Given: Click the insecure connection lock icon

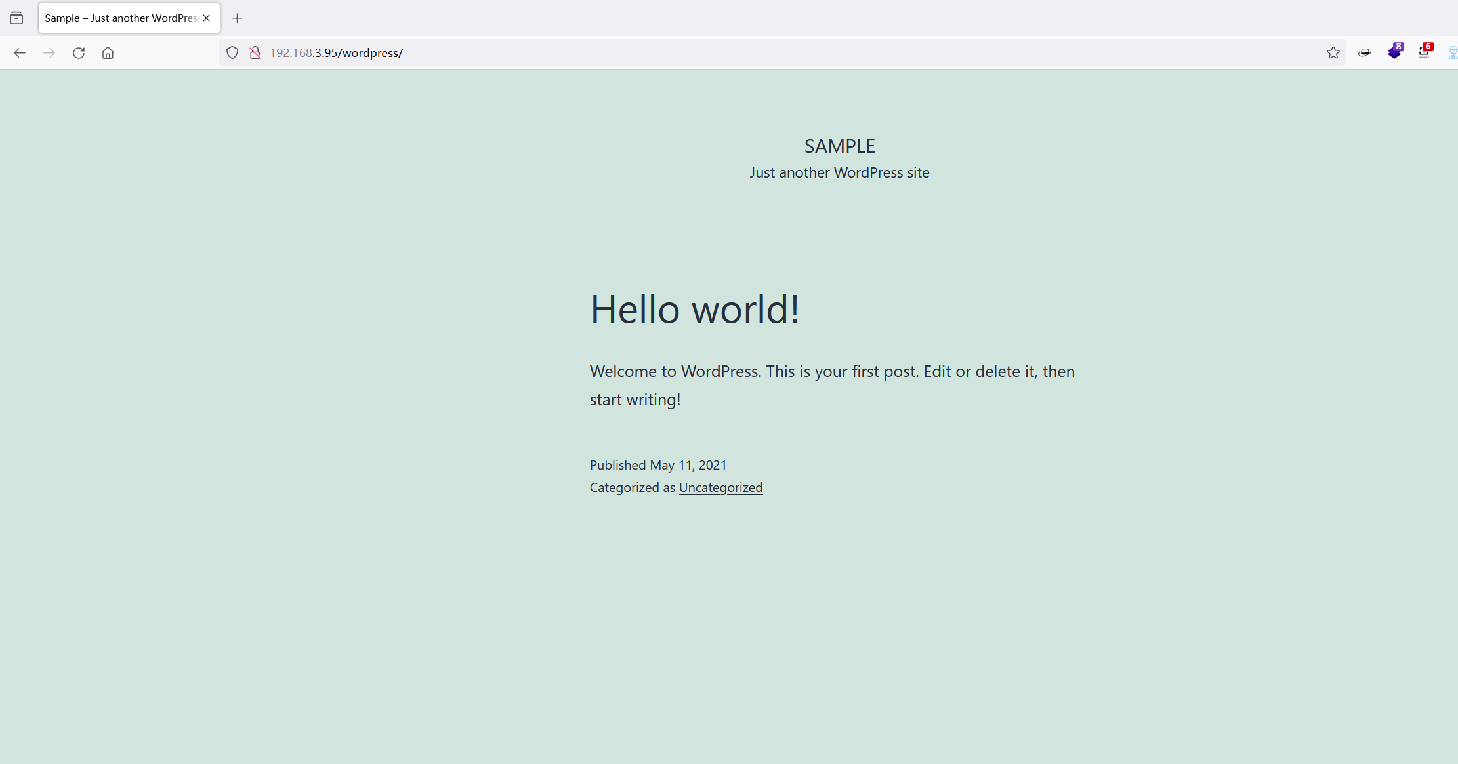Looking at the screenshot, I should point(255,53).
